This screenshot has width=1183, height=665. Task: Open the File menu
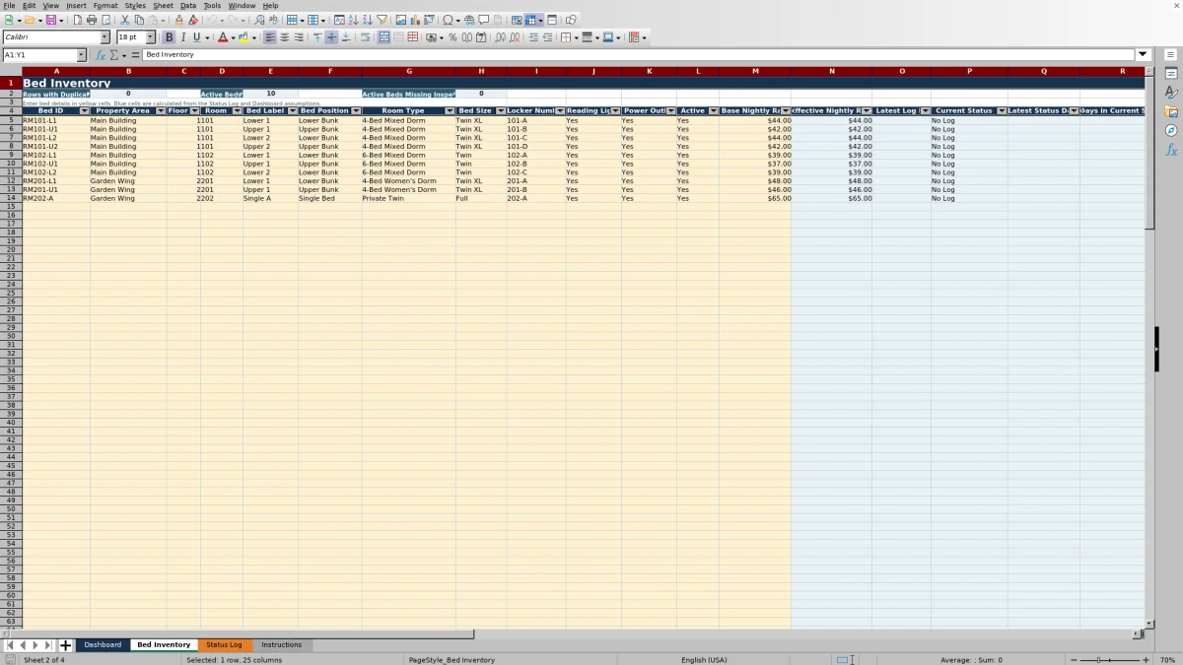[9, 6]
